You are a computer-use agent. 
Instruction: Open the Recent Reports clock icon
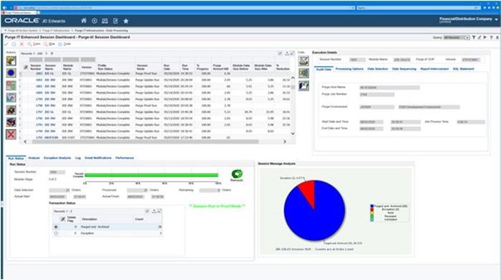click(94, 21)
